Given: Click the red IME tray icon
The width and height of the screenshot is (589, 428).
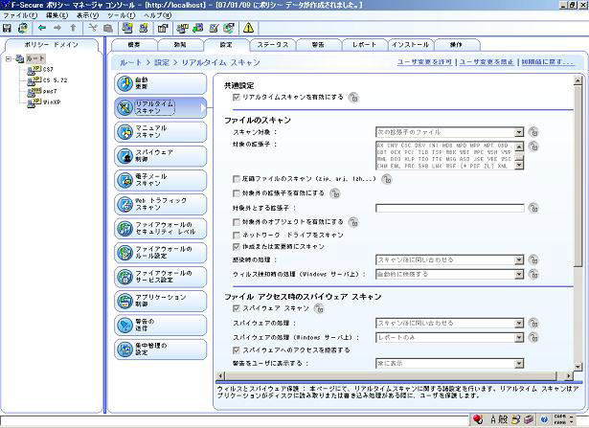Looking at the screenshot, I should [x=478, y=419].
